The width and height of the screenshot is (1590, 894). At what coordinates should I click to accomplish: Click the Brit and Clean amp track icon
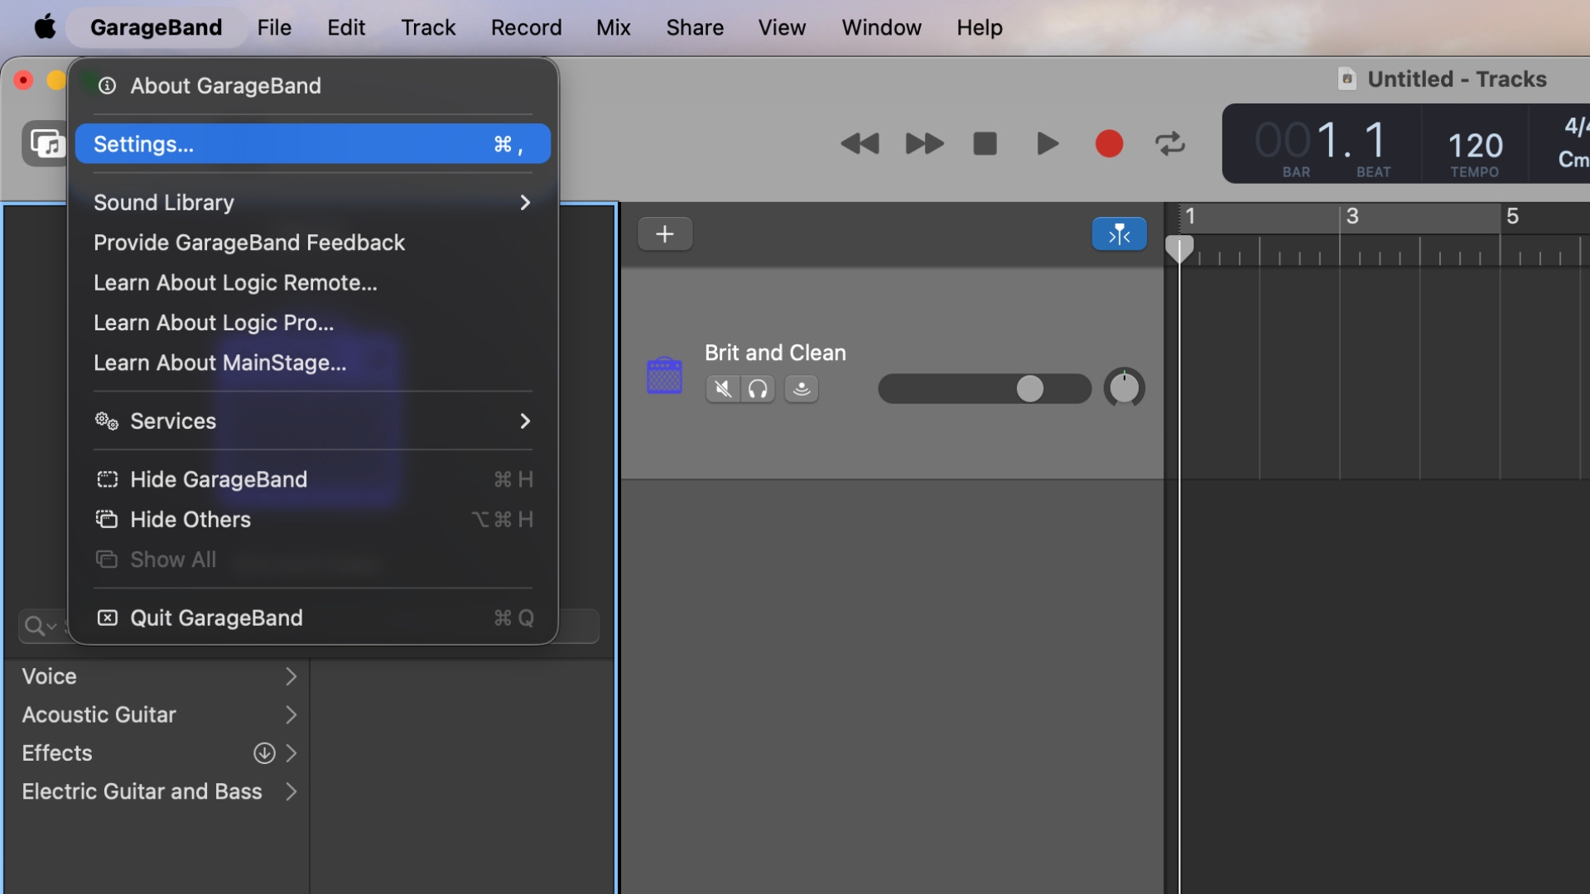point(664,376)
